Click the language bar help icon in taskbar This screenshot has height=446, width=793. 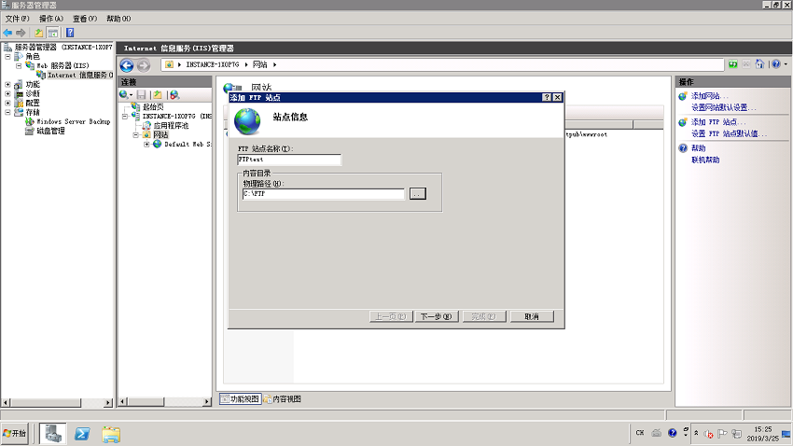click(x=672, y=433)
